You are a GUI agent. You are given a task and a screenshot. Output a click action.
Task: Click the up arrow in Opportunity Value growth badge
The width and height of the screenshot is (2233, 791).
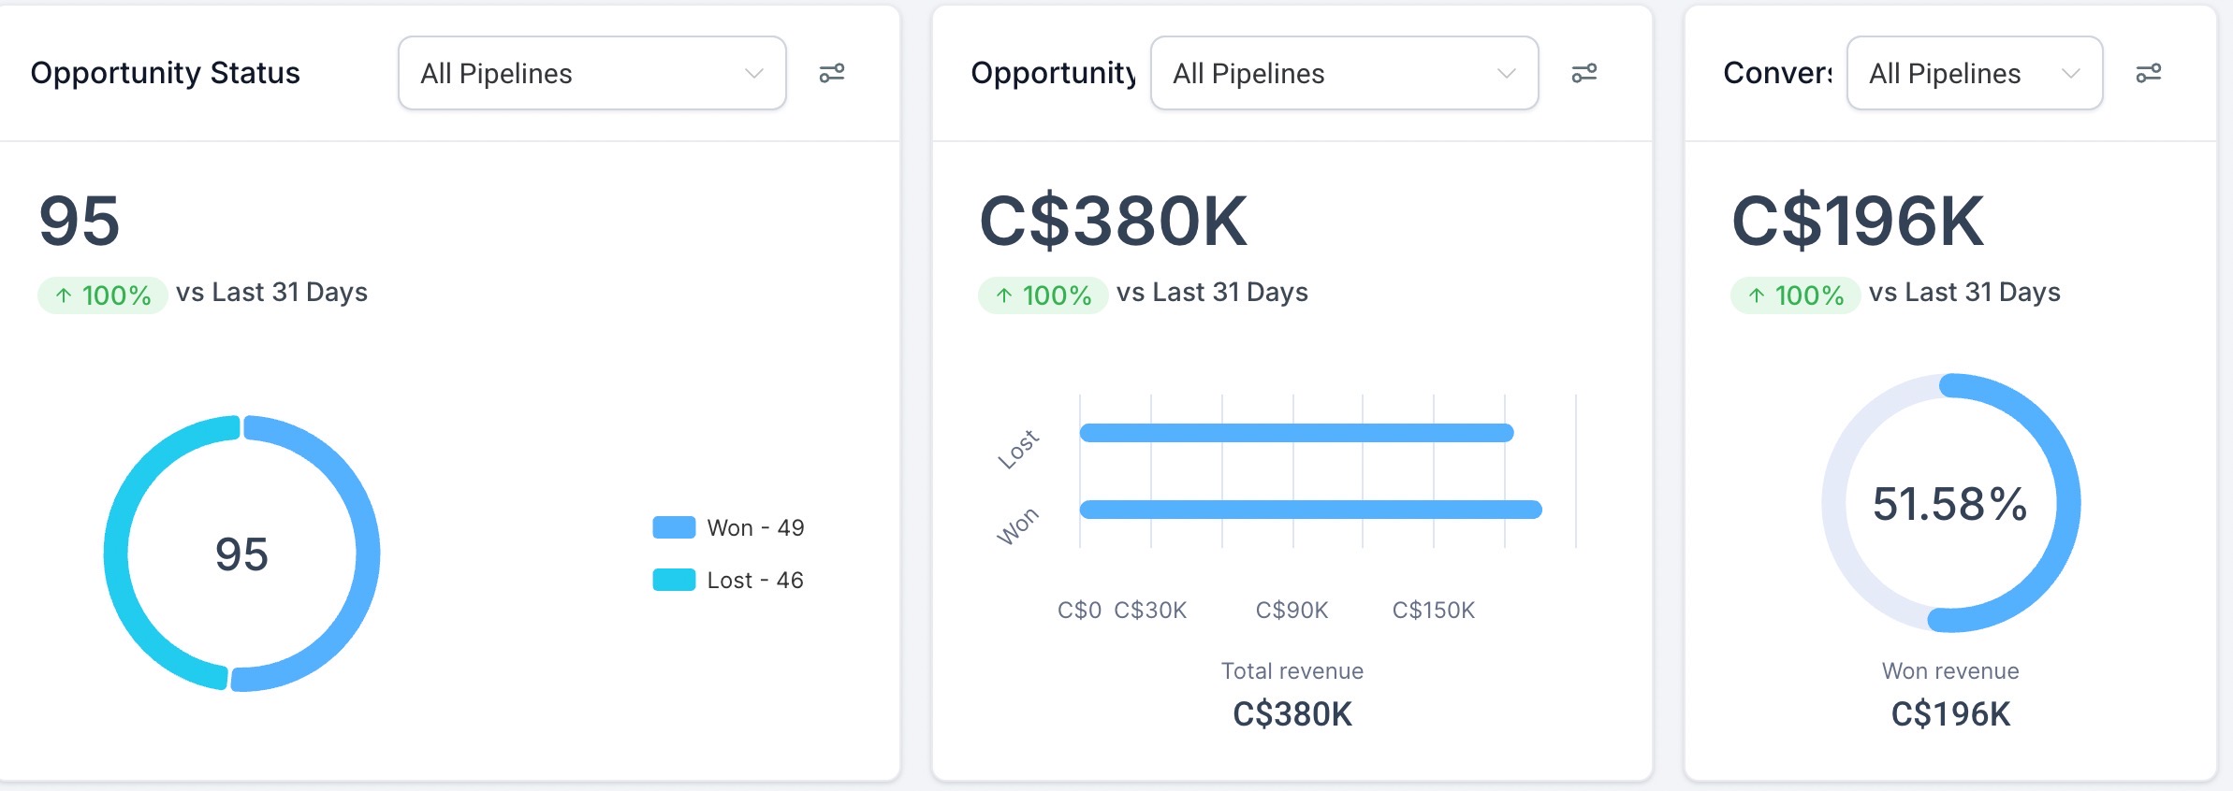click(x=1003, y=294)
